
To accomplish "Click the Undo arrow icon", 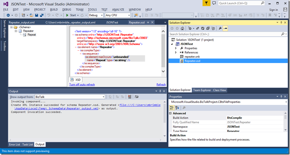I will coord(49,15).
